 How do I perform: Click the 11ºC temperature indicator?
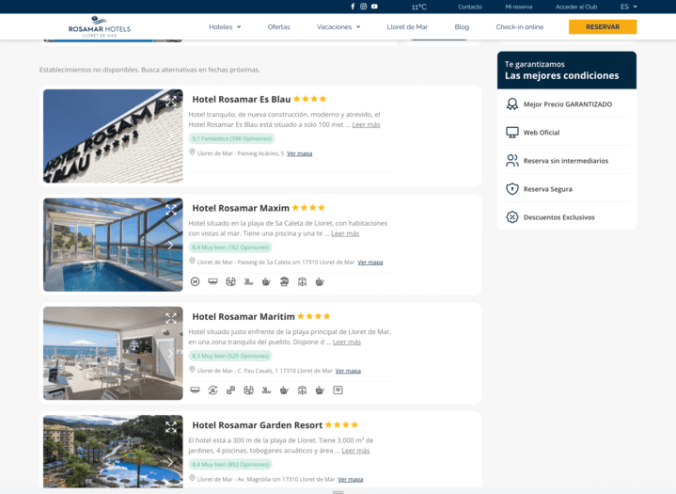[418, 7]
